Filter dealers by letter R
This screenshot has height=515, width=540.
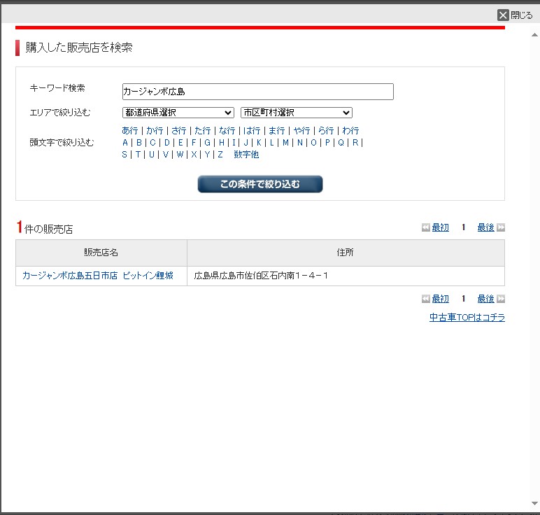pos(355,143)
